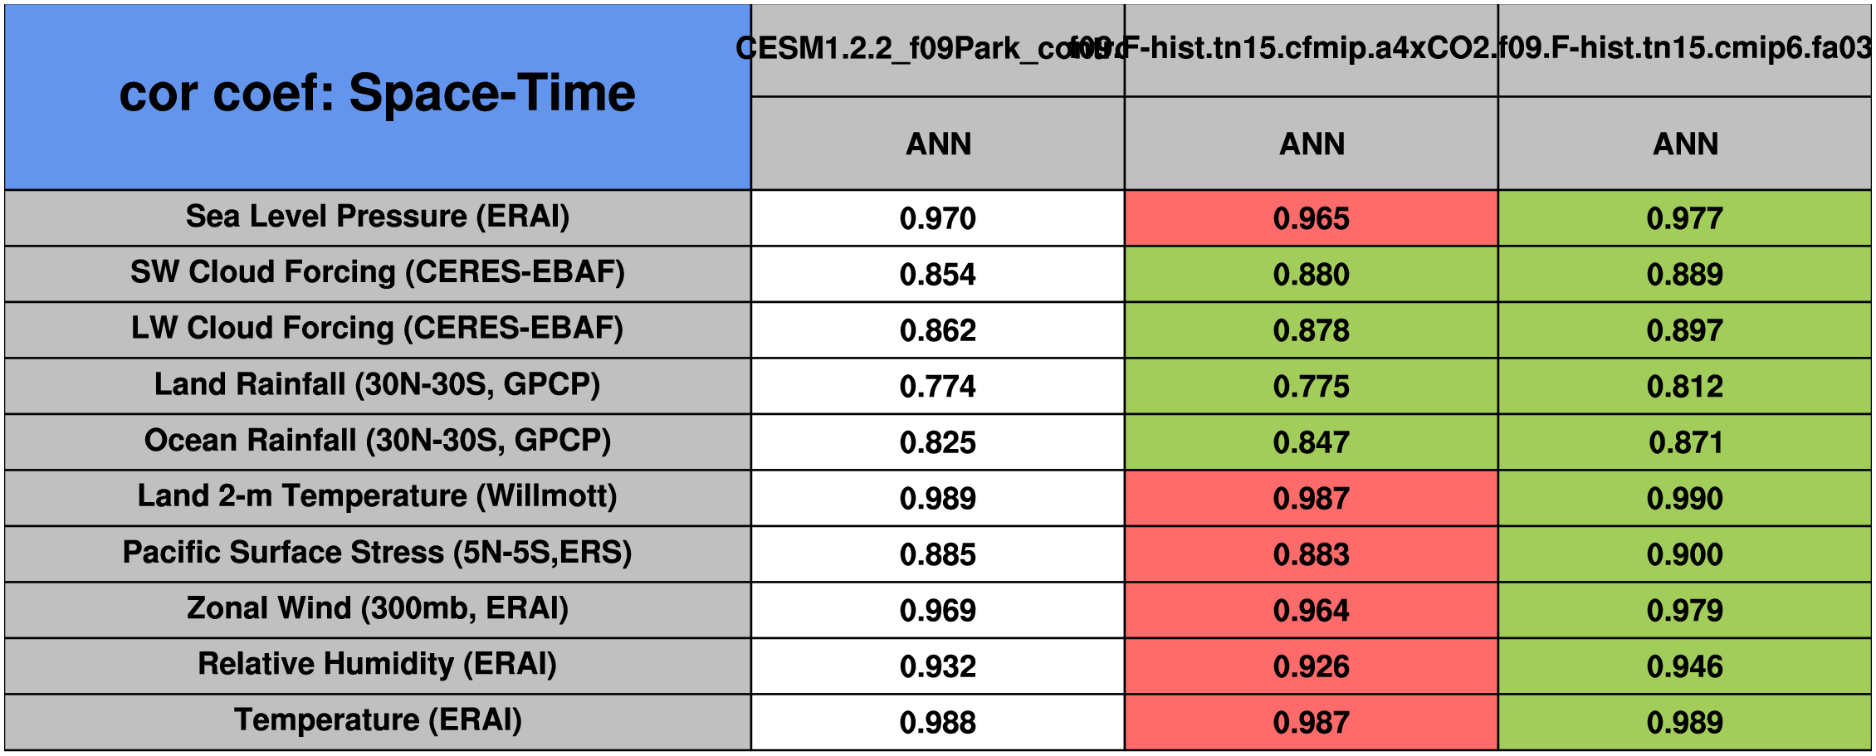Select the Land 2-m Temperature (Willmott) label

(377, 497)
